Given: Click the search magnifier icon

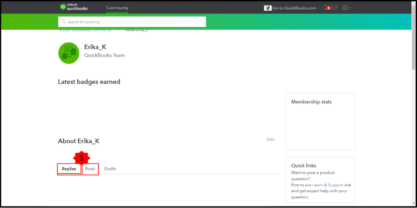Looking at the screenshot, I should [x=63, y=21].
